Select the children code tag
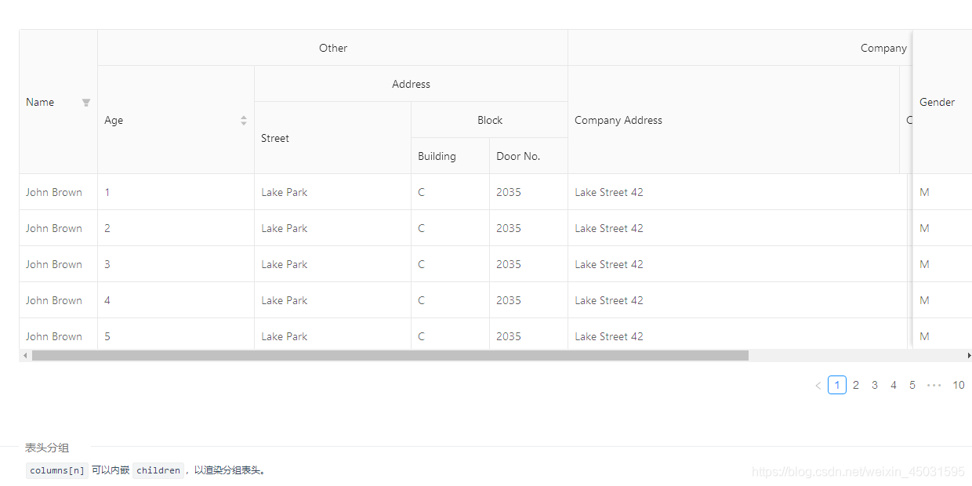Image resolution: width=972 pixels, height=486 pixels. 158,470
